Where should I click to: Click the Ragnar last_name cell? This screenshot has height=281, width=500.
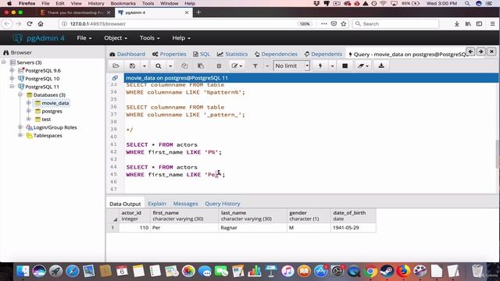(252, 228)
